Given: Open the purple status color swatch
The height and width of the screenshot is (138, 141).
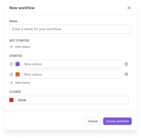Looking at the screenshot, I should click(17, 64).
